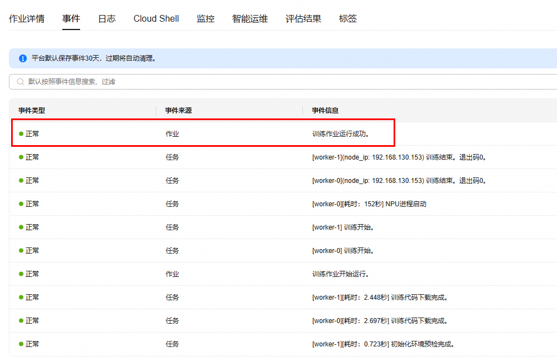Select the NPU进程启动 152秒 event message
Image resolution: width=557 pixels, height=357 pixels.
click(x=369, y=204)
